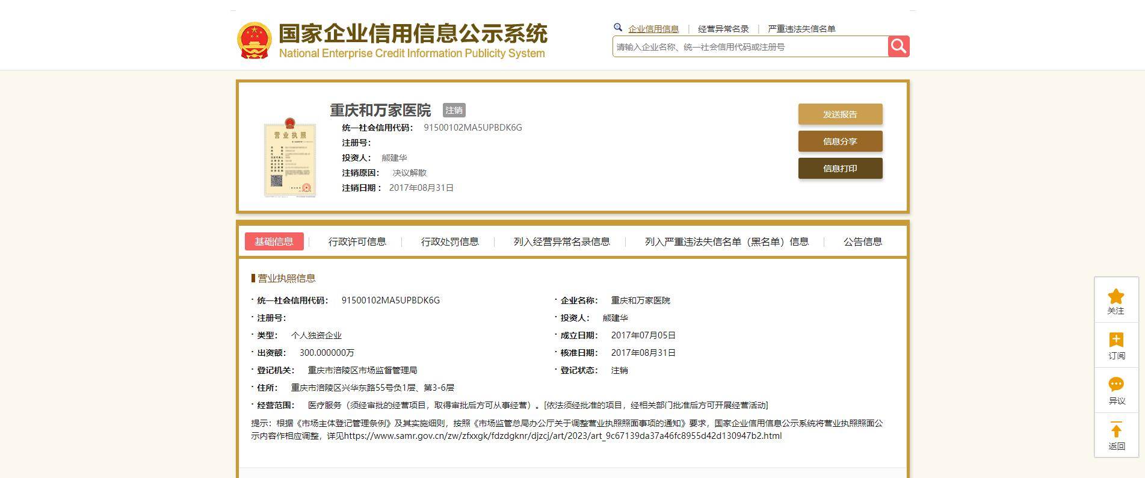
Task: Click the samr.gov.cn notice URL text
Action: click(x=563, y=436)
